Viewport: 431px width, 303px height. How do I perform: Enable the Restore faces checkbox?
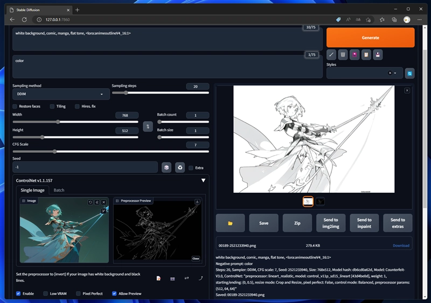coord(15,107)
